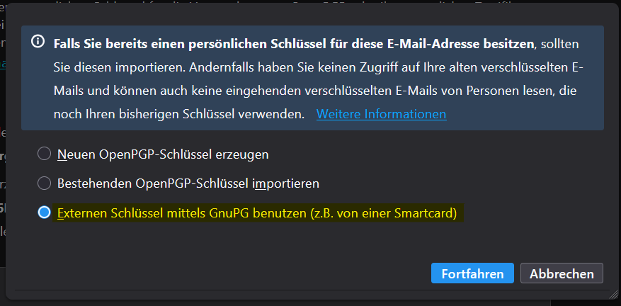Click the empty dialog area left of Fortfahren
Image resolution: width=621 pixels, height=306 pixels.
pyautogui.click(x=248, y=274)
